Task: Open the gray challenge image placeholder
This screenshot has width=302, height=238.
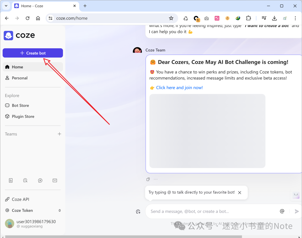Action: coord(207,131)
